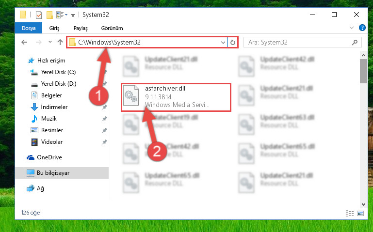
Task: Open the blue Help question mark
Action: (x=362, y=28)
